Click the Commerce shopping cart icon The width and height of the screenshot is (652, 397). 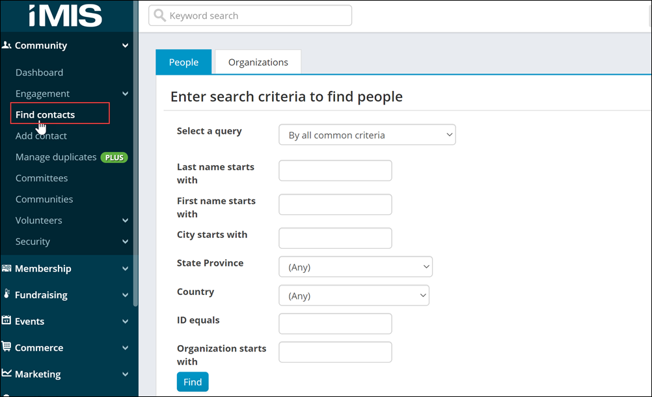[x=7, y=347]
